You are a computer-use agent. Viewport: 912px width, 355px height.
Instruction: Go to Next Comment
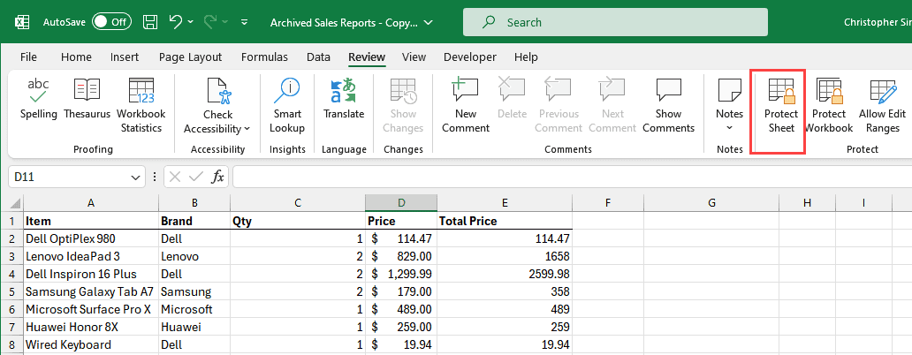(x=612, y=105)
